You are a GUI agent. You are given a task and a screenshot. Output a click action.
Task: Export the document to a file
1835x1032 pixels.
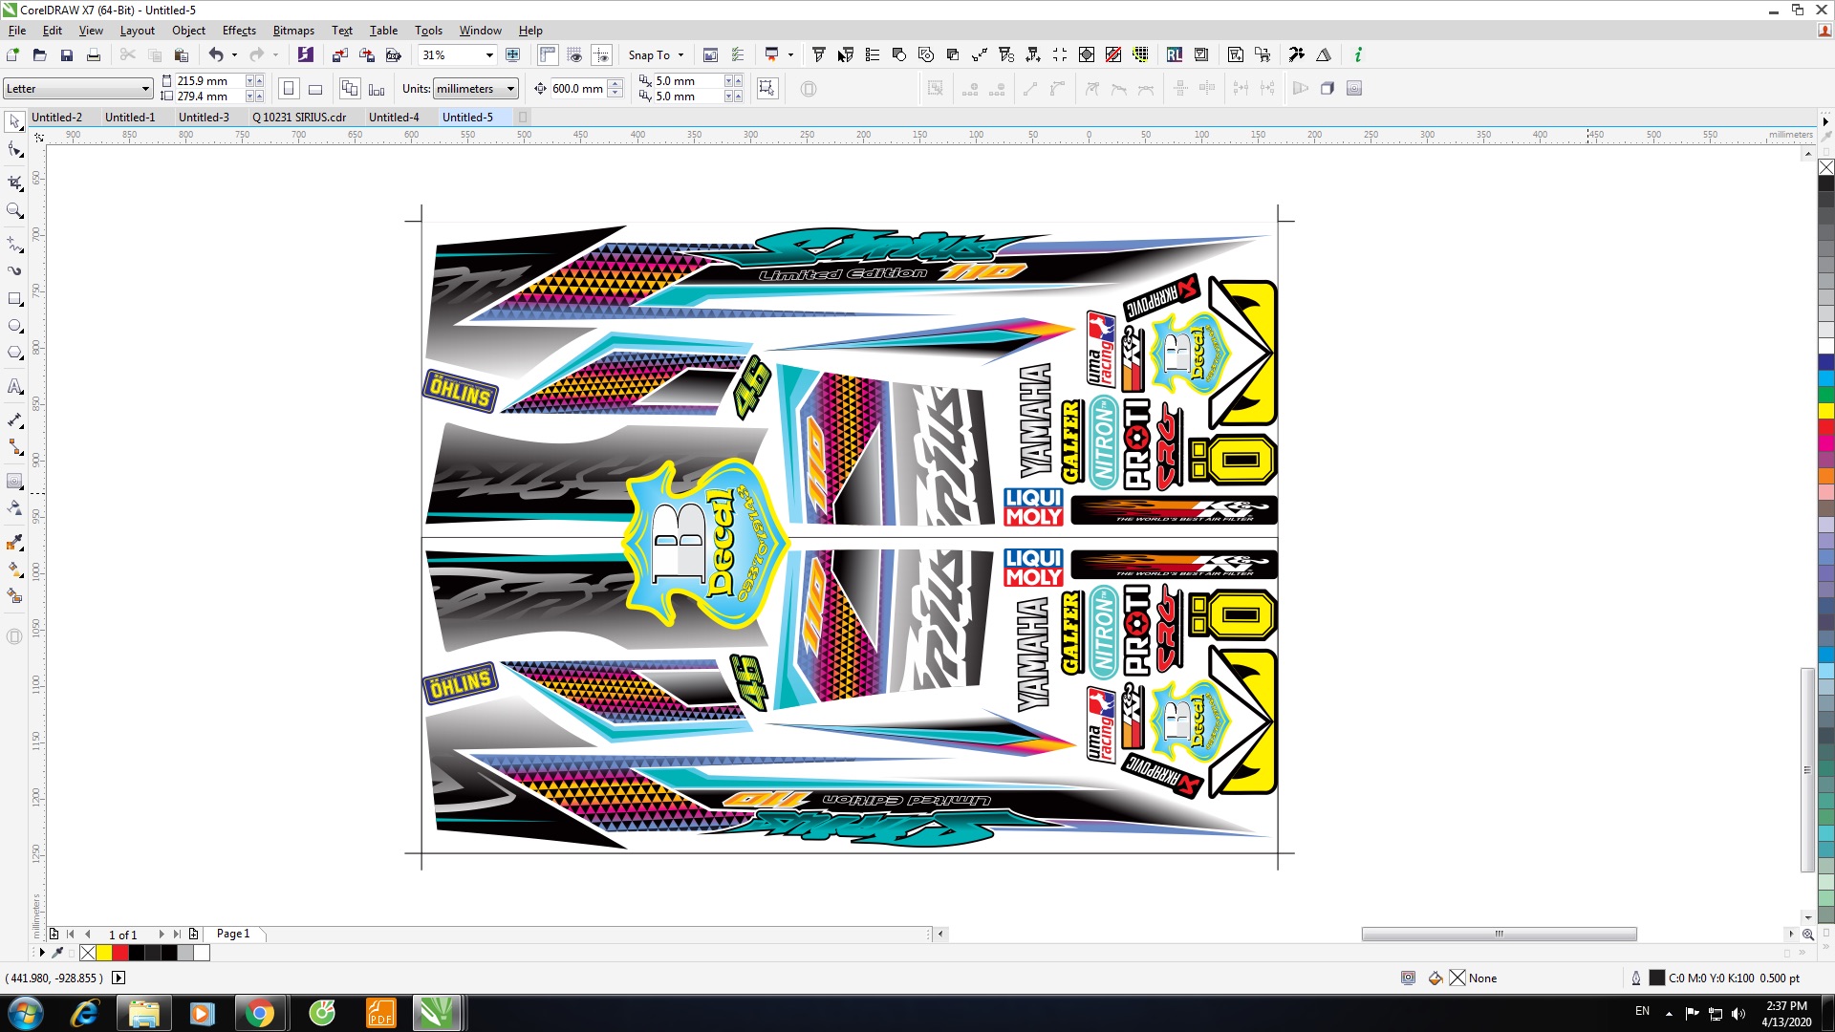pos(366,54)
